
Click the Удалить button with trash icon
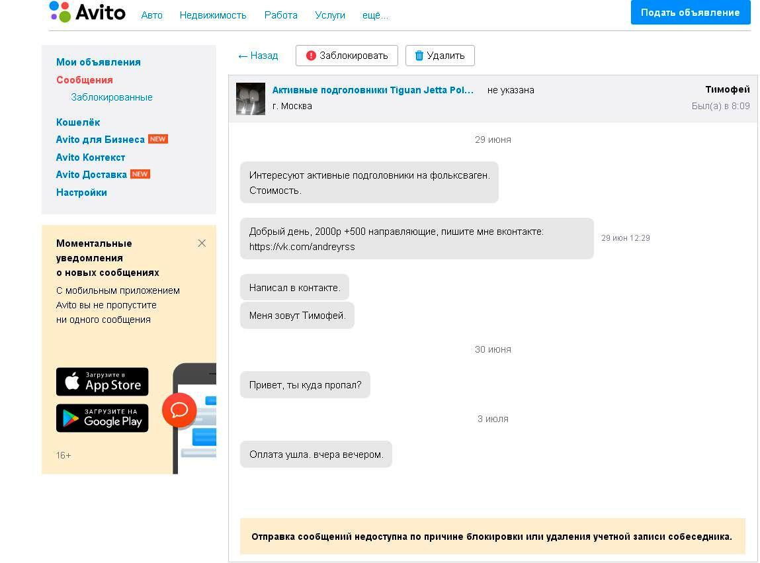pos(440,56)
